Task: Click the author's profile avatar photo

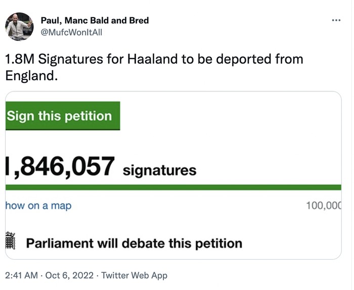Action: tap(19, 26)
